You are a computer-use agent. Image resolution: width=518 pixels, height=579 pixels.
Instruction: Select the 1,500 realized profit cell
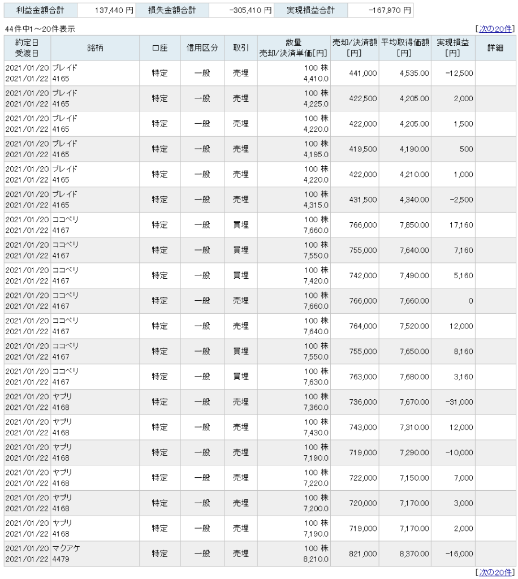(453, 124)
